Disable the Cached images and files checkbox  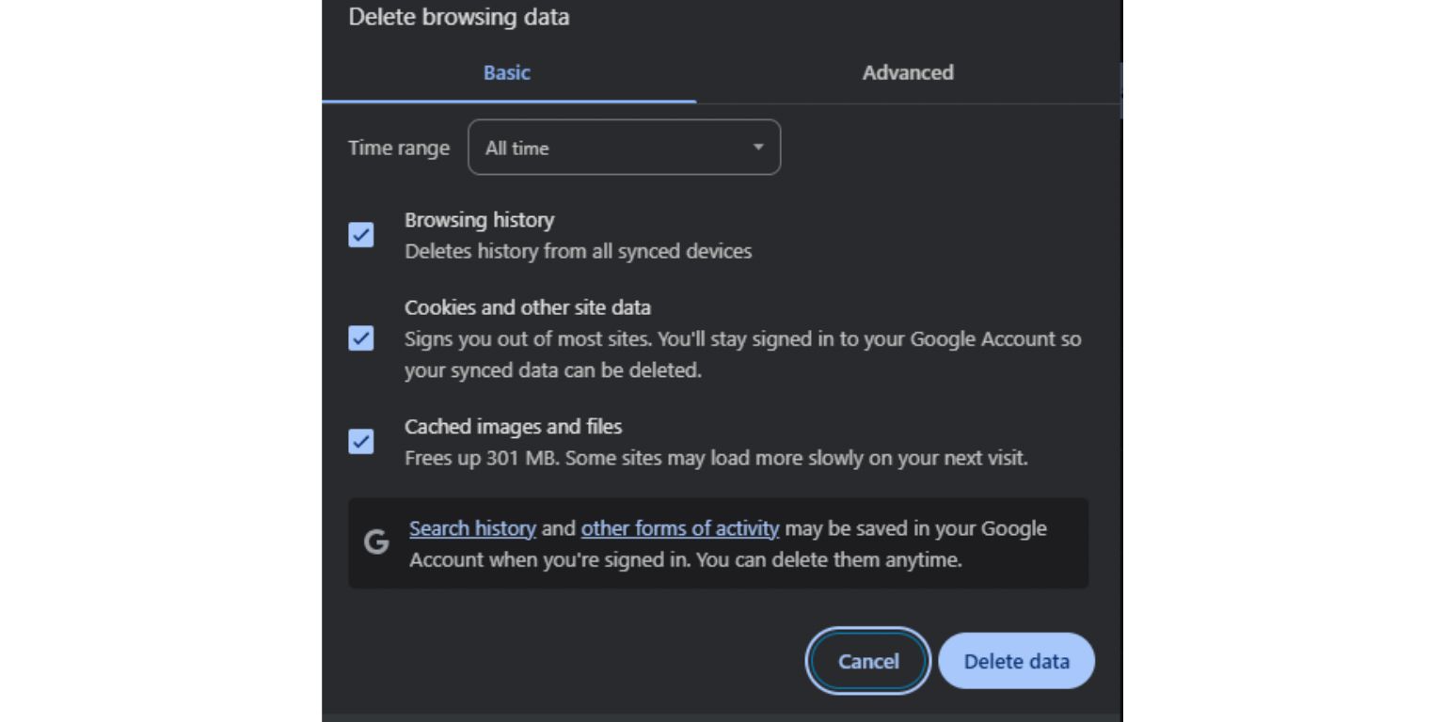[361, 442]
